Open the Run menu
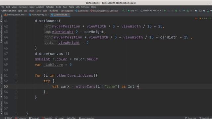Image resolution: width=212 pixels, height=119 pixels. 65,7
